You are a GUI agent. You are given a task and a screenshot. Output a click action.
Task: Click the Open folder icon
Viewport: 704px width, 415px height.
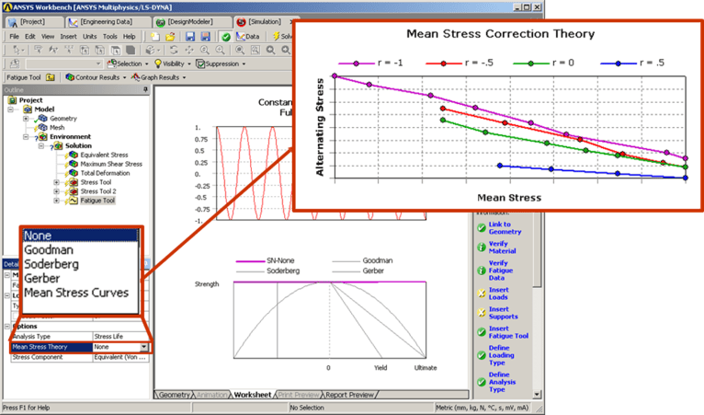[x=170, y=37]
